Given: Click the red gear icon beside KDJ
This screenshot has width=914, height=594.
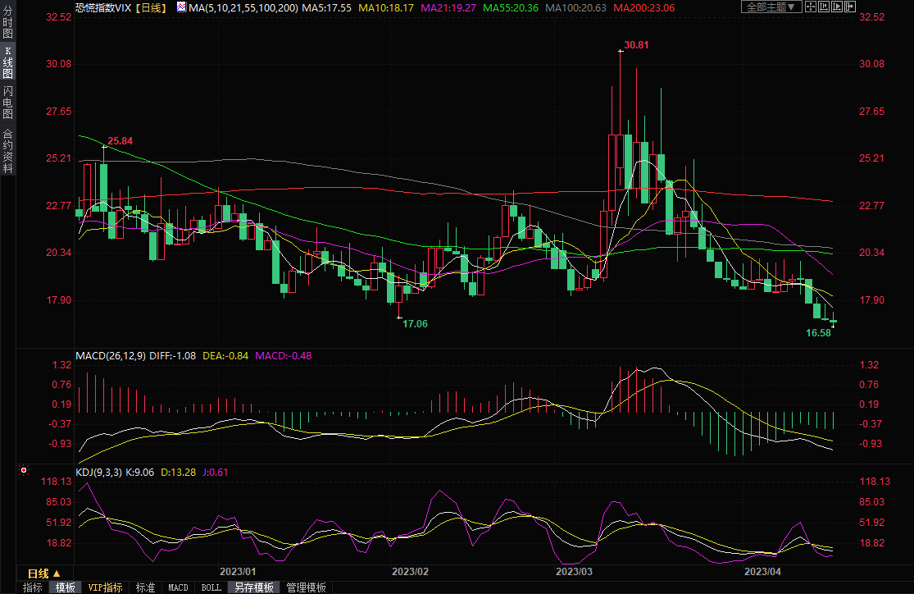Looking at the screenshot, I should (x=23, y=471).
